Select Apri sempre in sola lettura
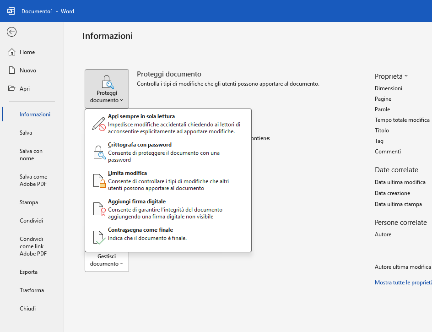432x332 pixels. point(141,116)
